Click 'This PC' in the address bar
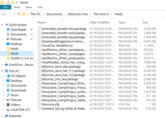 point(35,14)
